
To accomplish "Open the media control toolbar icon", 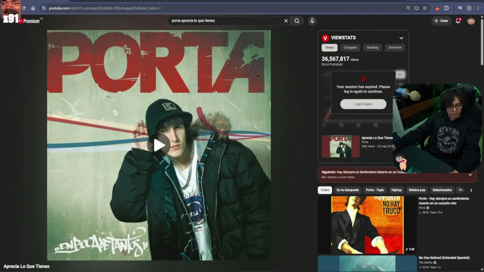I will pyautogui.click(x=460, y=8).
